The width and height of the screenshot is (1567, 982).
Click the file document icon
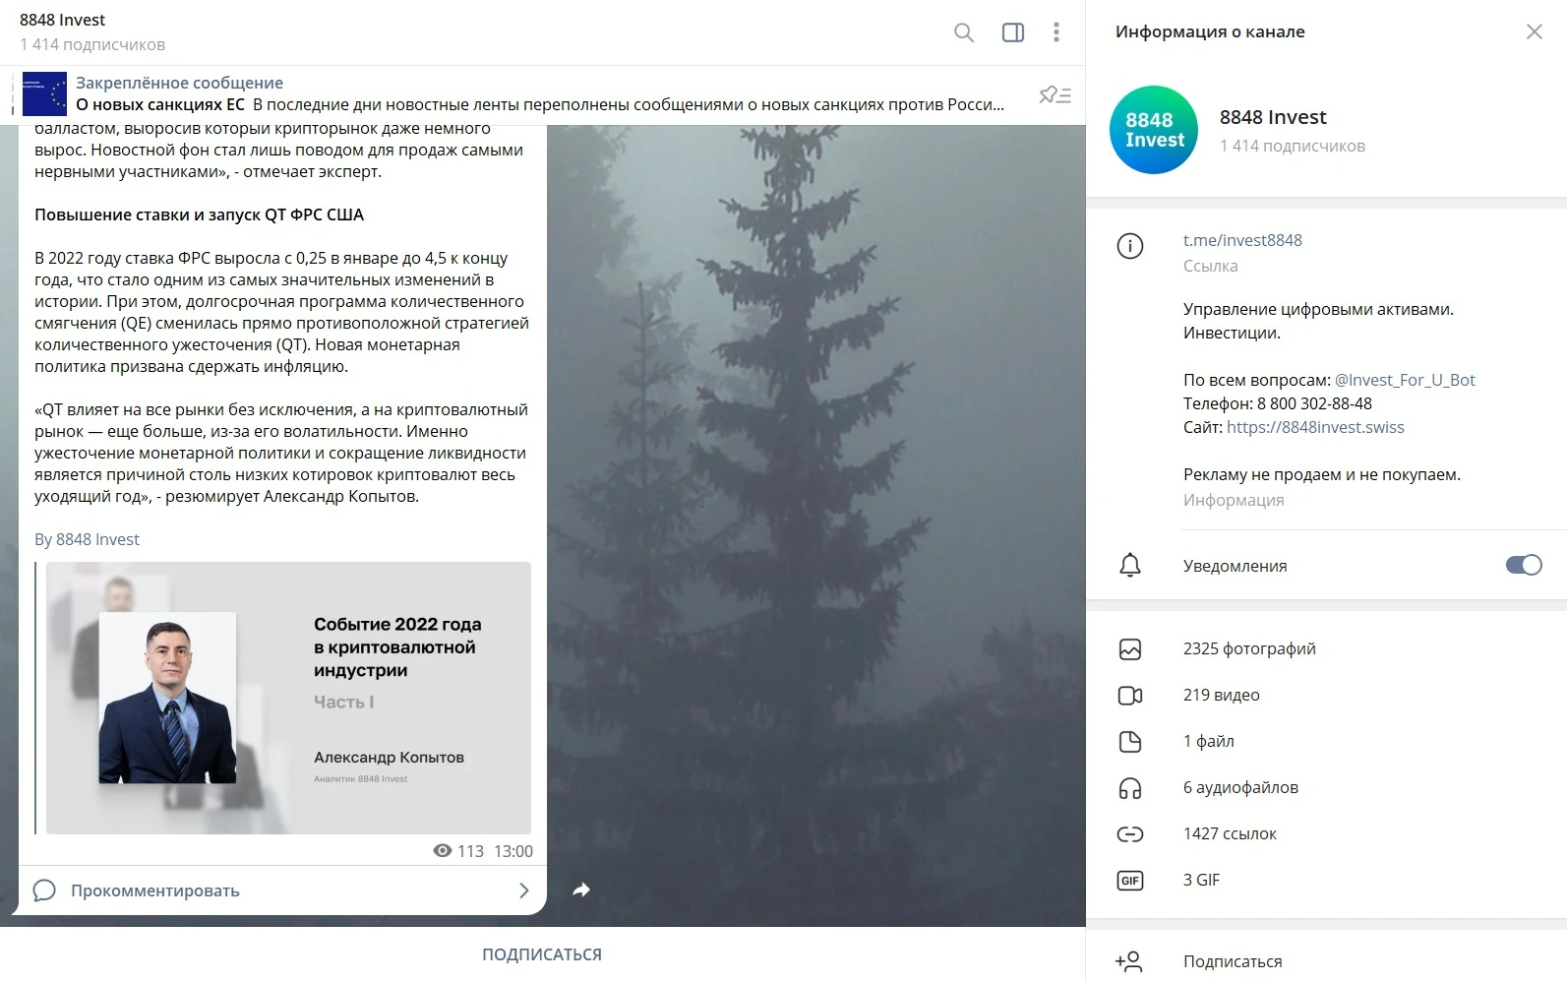pos(1130,742)
